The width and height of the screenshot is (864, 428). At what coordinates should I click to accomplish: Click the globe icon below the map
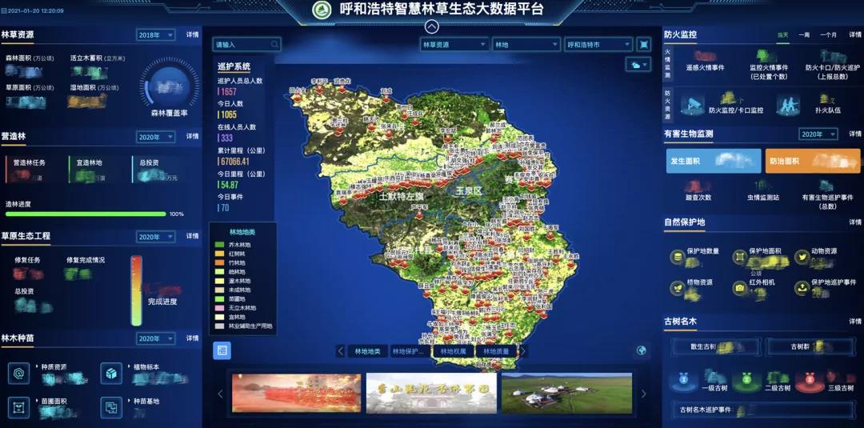(642, 350)
